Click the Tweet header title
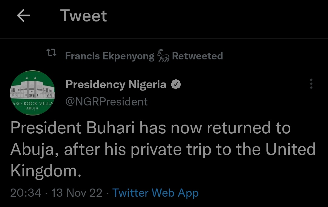 coord(84,16)
